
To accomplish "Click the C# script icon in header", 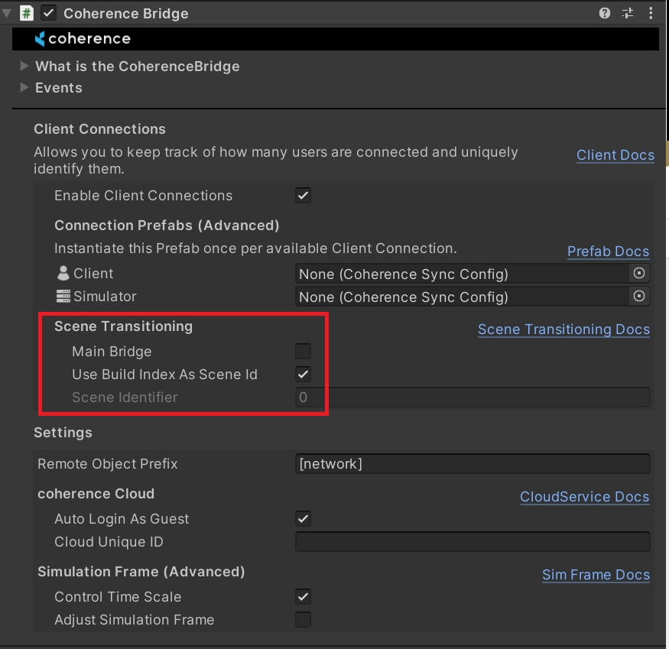I will (x=27, y=13).
